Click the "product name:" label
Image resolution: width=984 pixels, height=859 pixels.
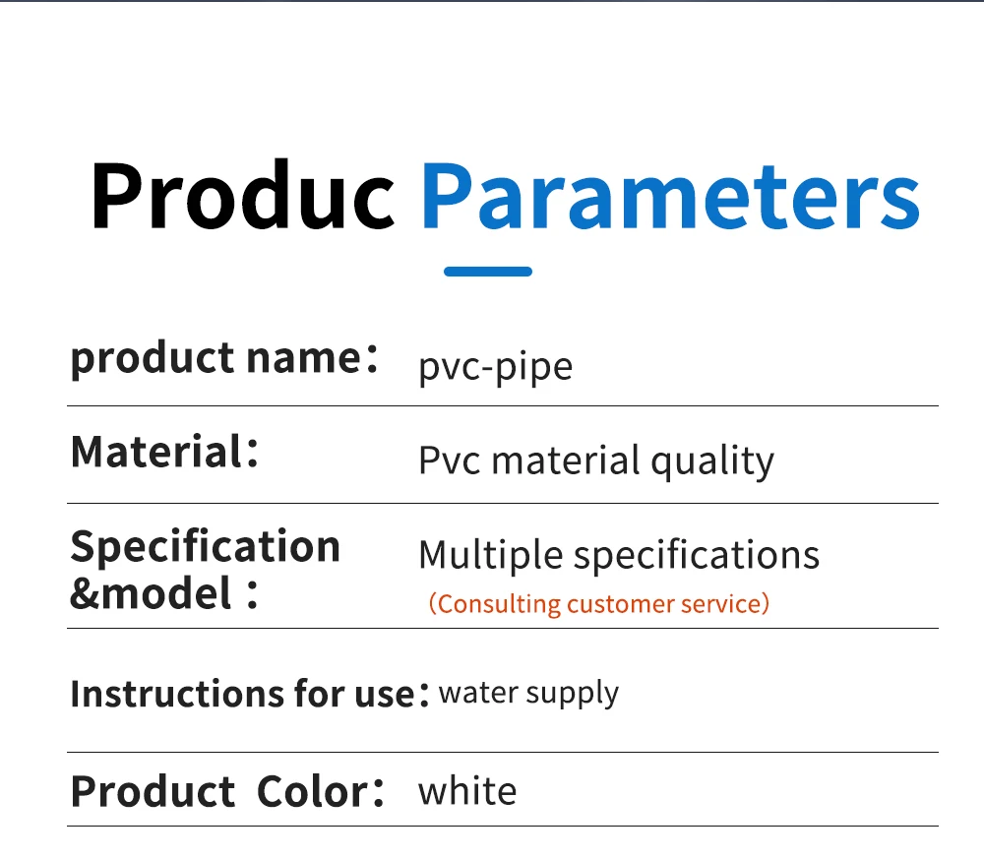point(224,358)
